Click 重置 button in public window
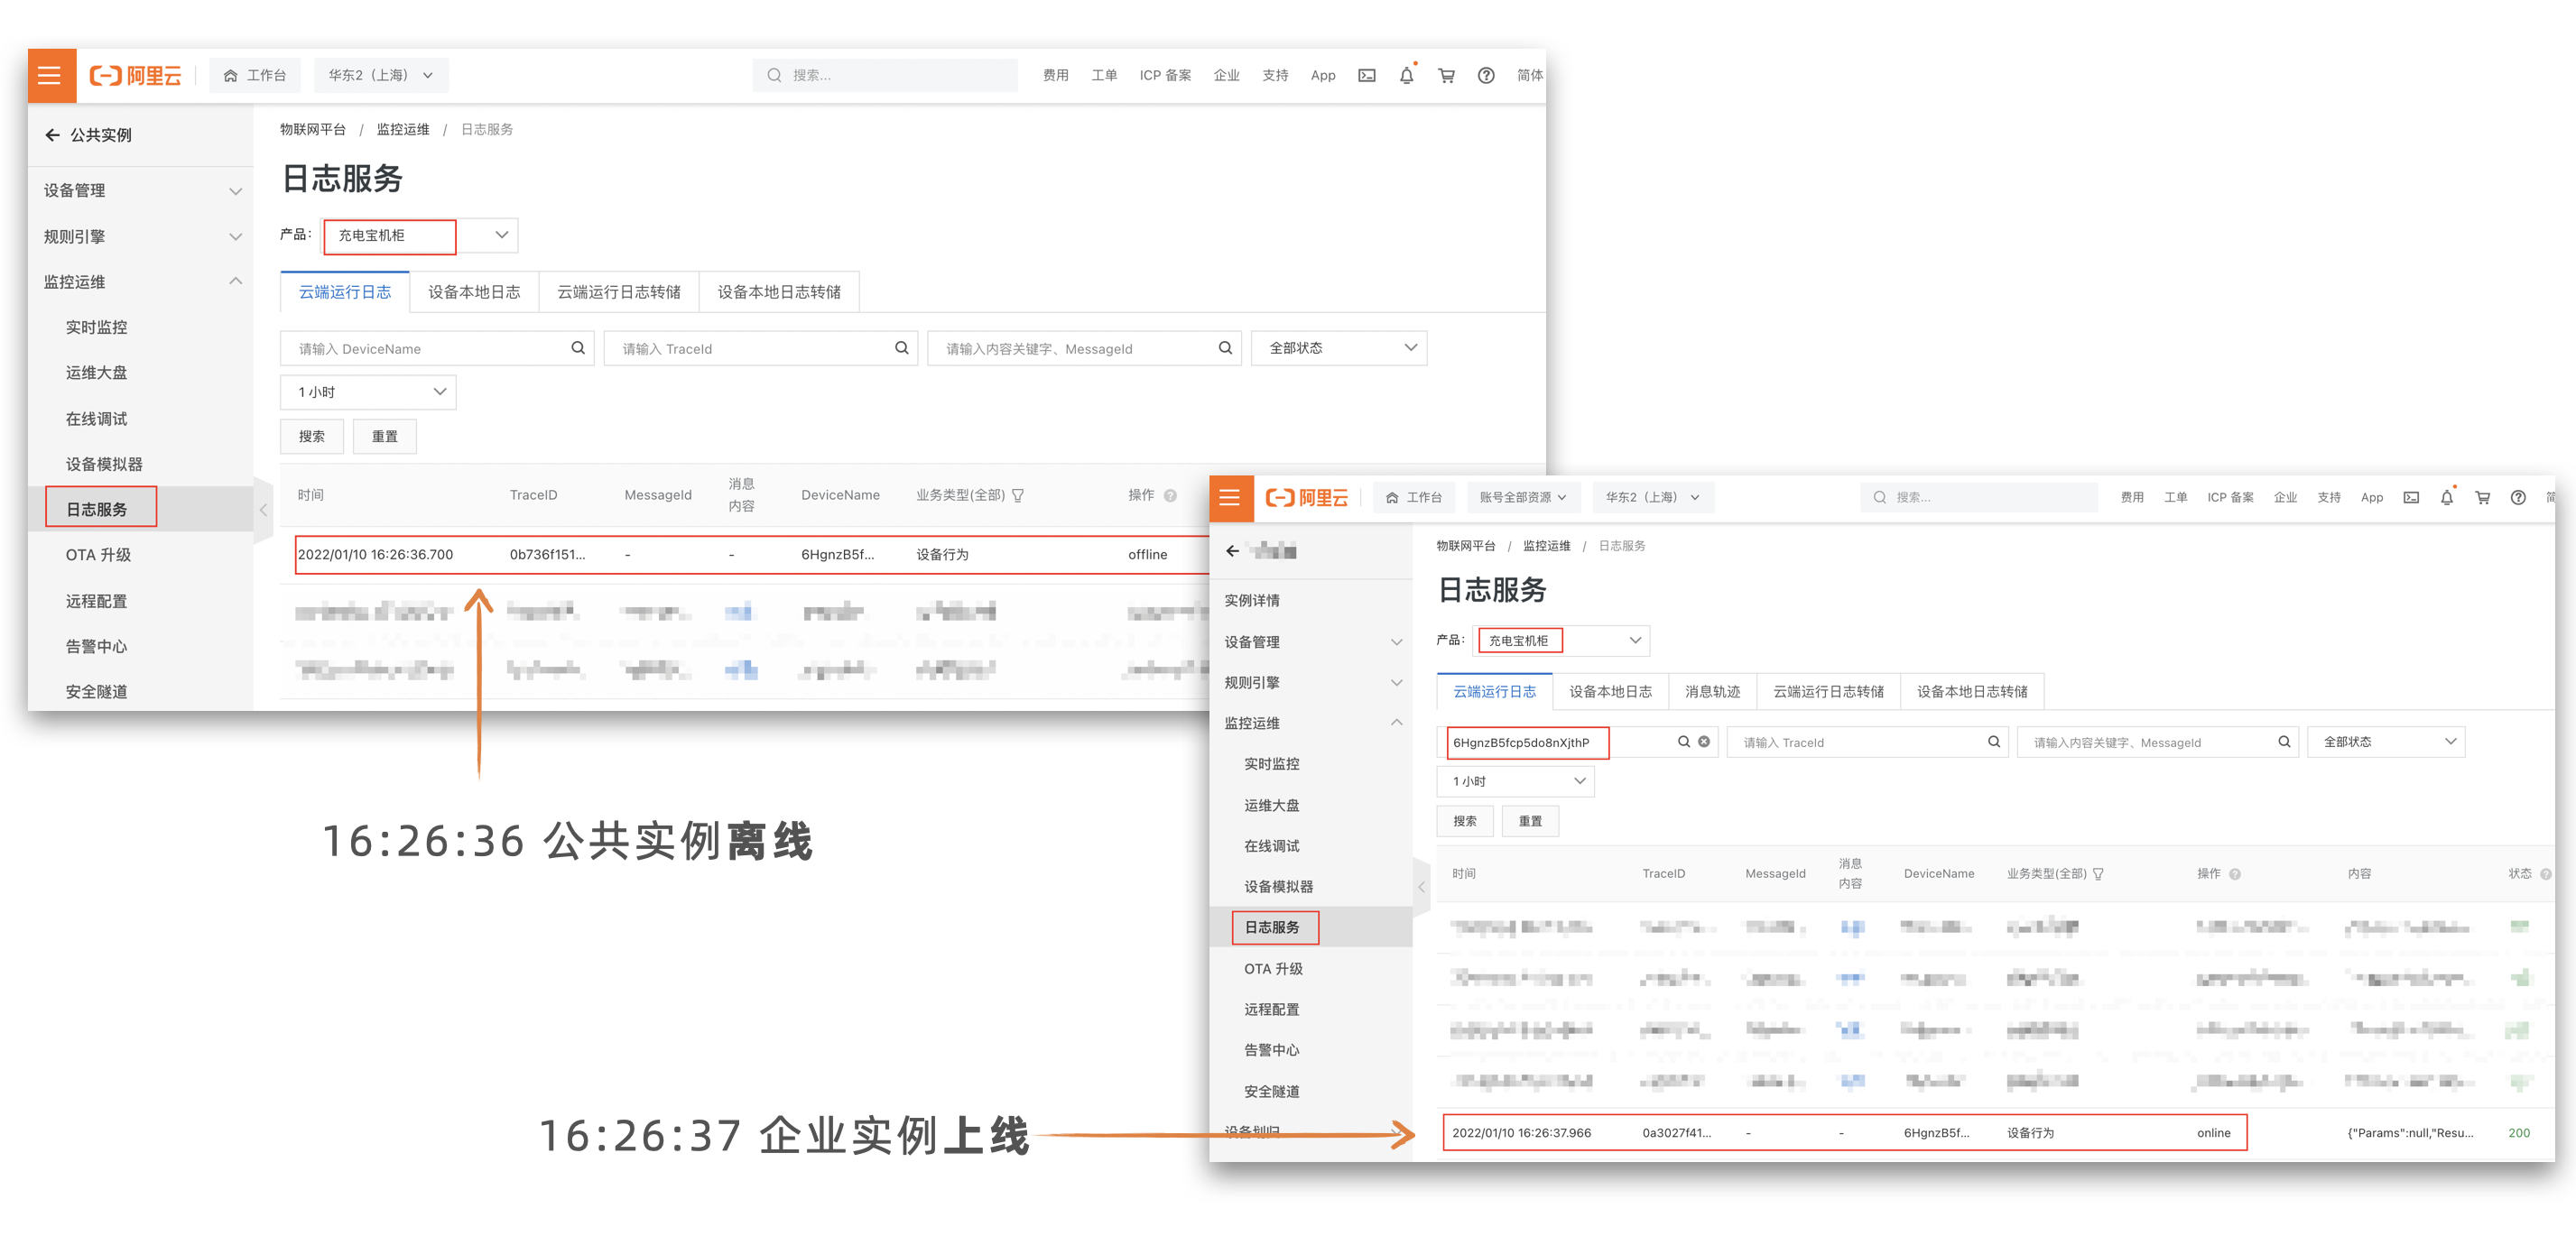 pyautogui.click(x=385, y=436)
